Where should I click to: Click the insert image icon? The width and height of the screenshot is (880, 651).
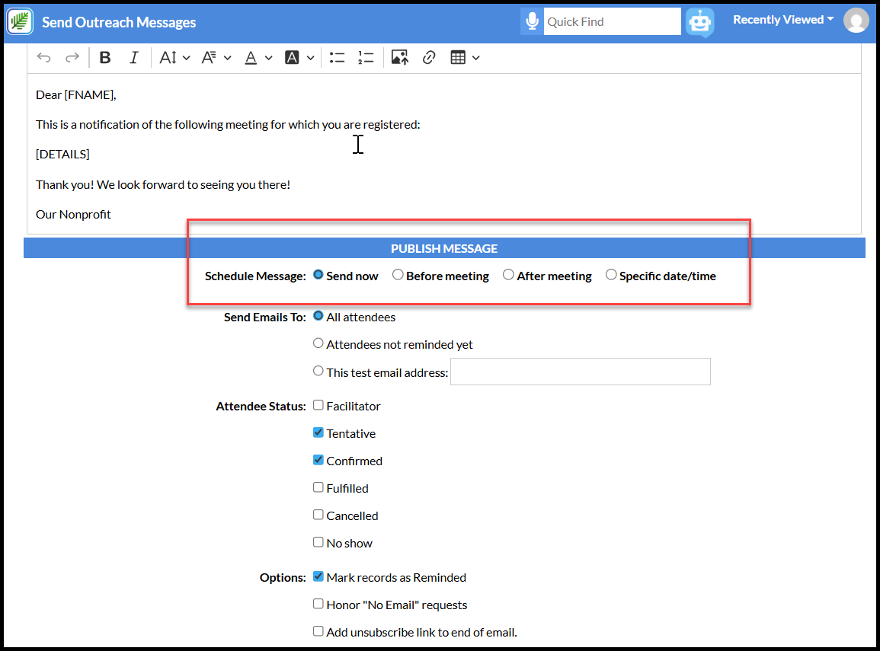(x=399, y=57)
